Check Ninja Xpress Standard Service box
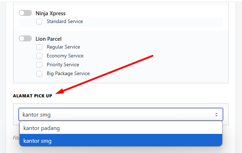The width and height of the screenshot is (242, 153). click(x=39, y=22)
